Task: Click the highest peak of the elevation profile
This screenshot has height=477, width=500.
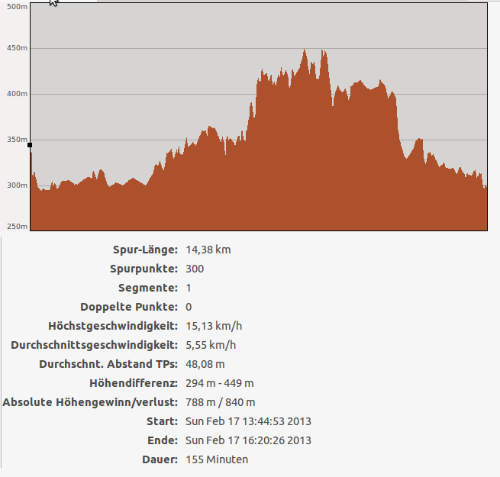Action: tap(305, 51)
